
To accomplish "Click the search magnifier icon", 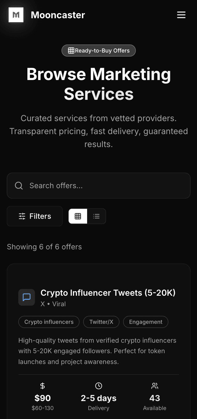I will point(19,185).
